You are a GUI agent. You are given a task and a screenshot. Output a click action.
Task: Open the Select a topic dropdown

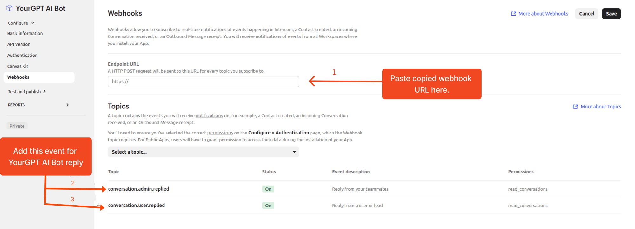pos(204,152)
